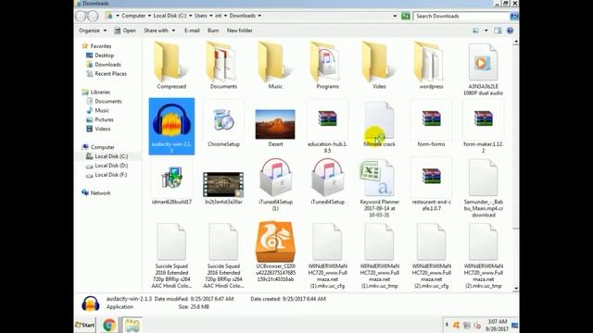Select the Desert picture thumbnail
This screenshot has height=333, width=593.
tap(275, 128)
